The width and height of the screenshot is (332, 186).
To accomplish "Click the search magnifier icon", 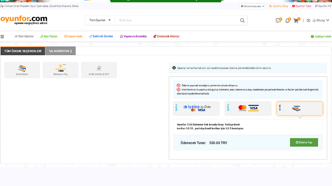I will [242, 20].
